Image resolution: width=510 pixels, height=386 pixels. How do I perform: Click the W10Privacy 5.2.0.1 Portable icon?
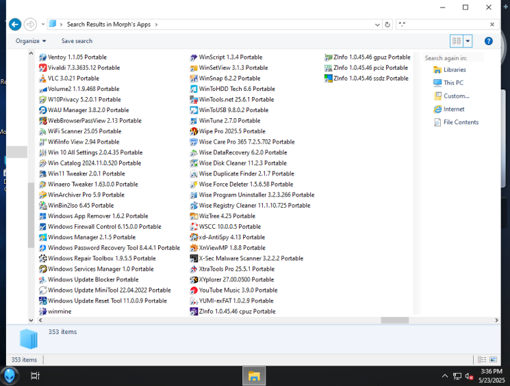42,100
